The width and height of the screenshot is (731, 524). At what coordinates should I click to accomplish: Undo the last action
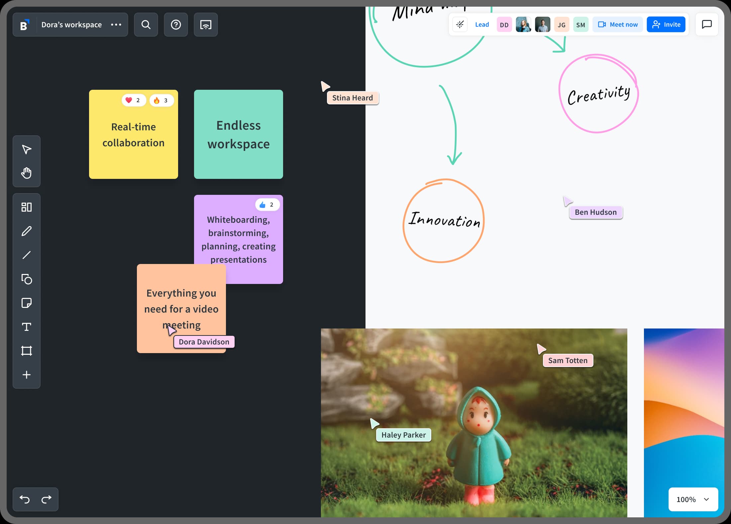click(24, 499)
